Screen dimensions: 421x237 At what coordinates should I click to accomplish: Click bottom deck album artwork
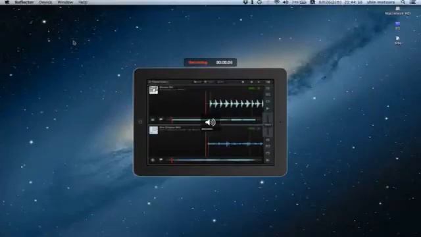pos(153,130)
